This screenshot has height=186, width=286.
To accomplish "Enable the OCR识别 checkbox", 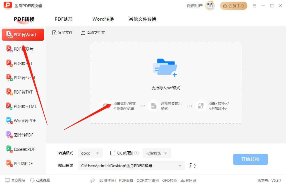I will (x=113, y=153).
